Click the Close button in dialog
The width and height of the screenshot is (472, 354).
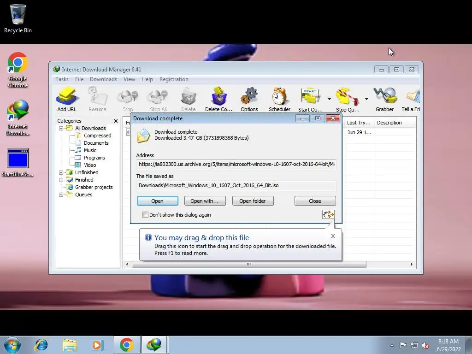[x=315, y=201]
